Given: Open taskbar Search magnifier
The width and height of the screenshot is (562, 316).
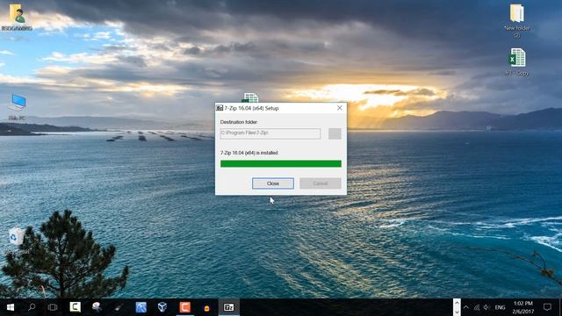Looking at the screenshot, I should click(x=32, y=307).
